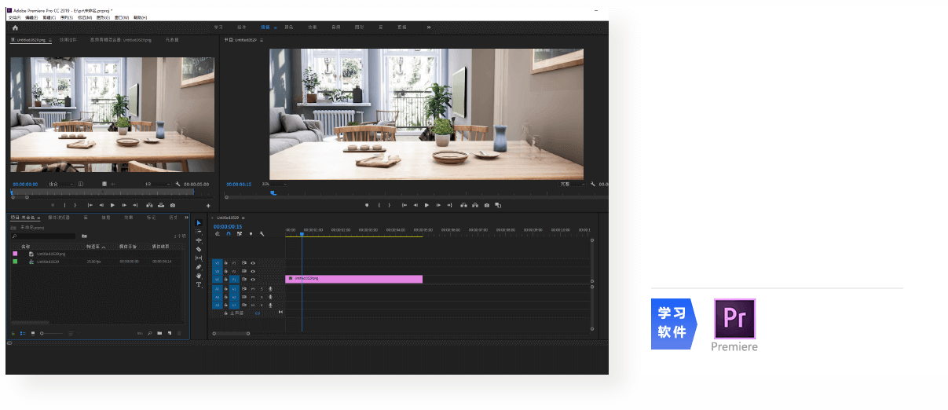This screenshot has height=410, width=948.
Task: Enable voice-over record on A1
Action: [271, 288]
